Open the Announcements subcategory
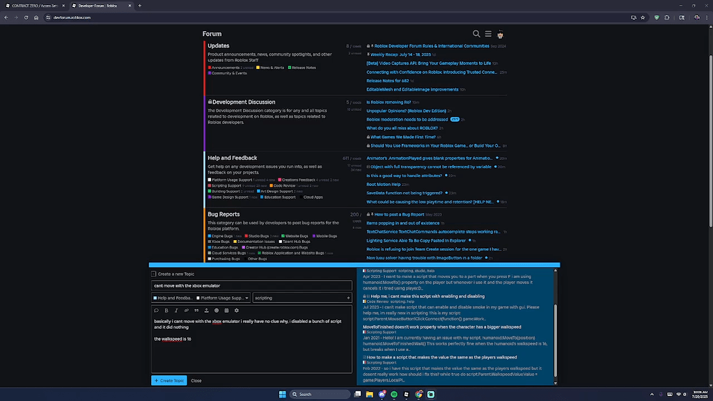This screenshot has height=401, width=713. point(225,68)
